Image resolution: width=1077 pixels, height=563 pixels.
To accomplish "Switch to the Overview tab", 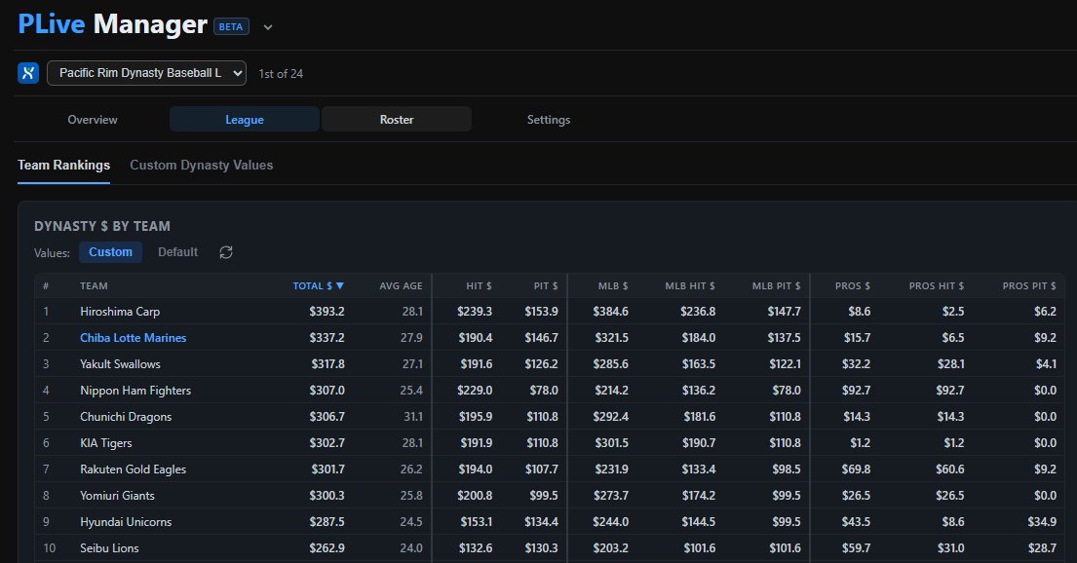I will [x=92, y=120].
